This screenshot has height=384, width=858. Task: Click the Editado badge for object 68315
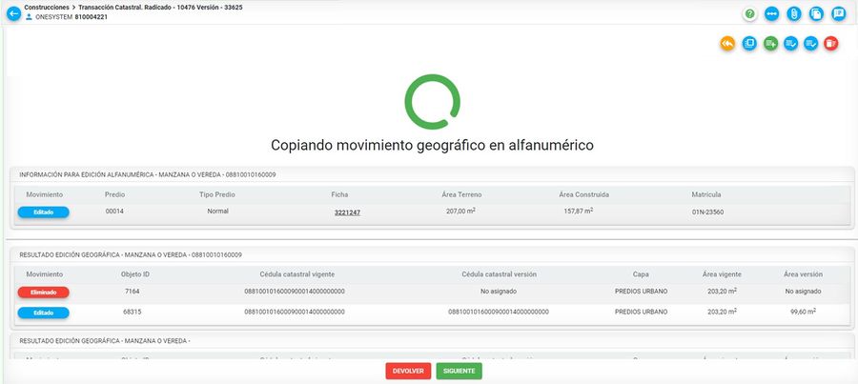click(44, 313)
